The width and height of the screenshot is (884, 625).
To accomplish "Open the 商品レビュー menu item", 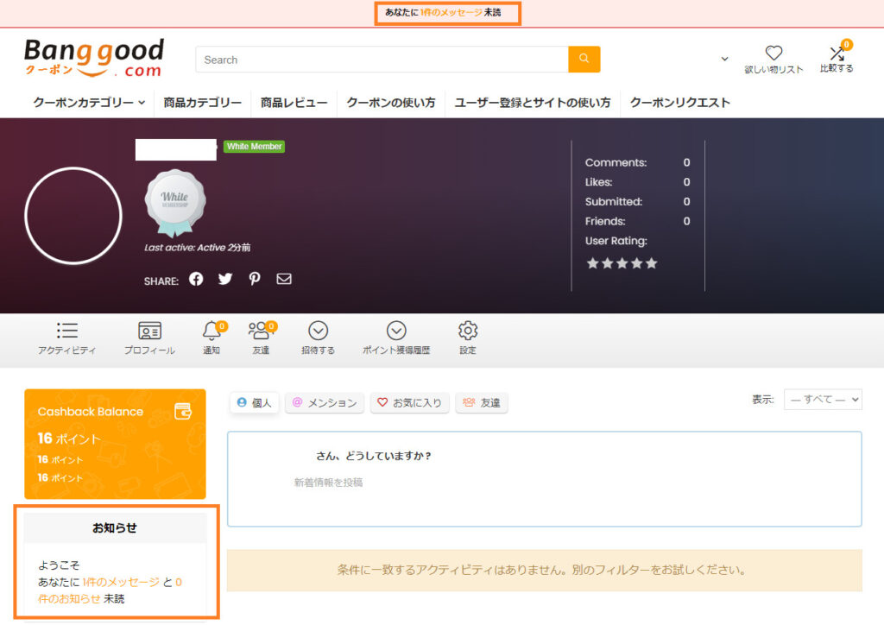I will pos(294,103).
